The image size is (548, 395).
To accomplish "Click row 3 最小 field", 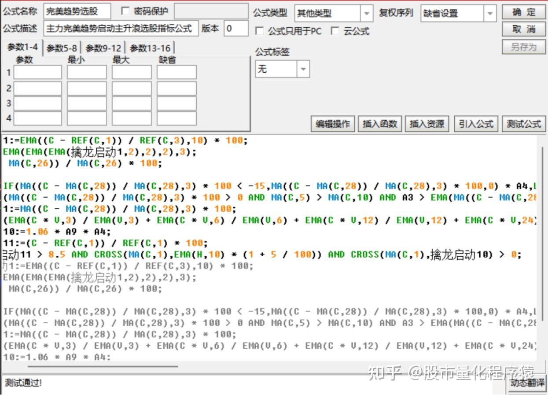I will [x=87, y=103].
